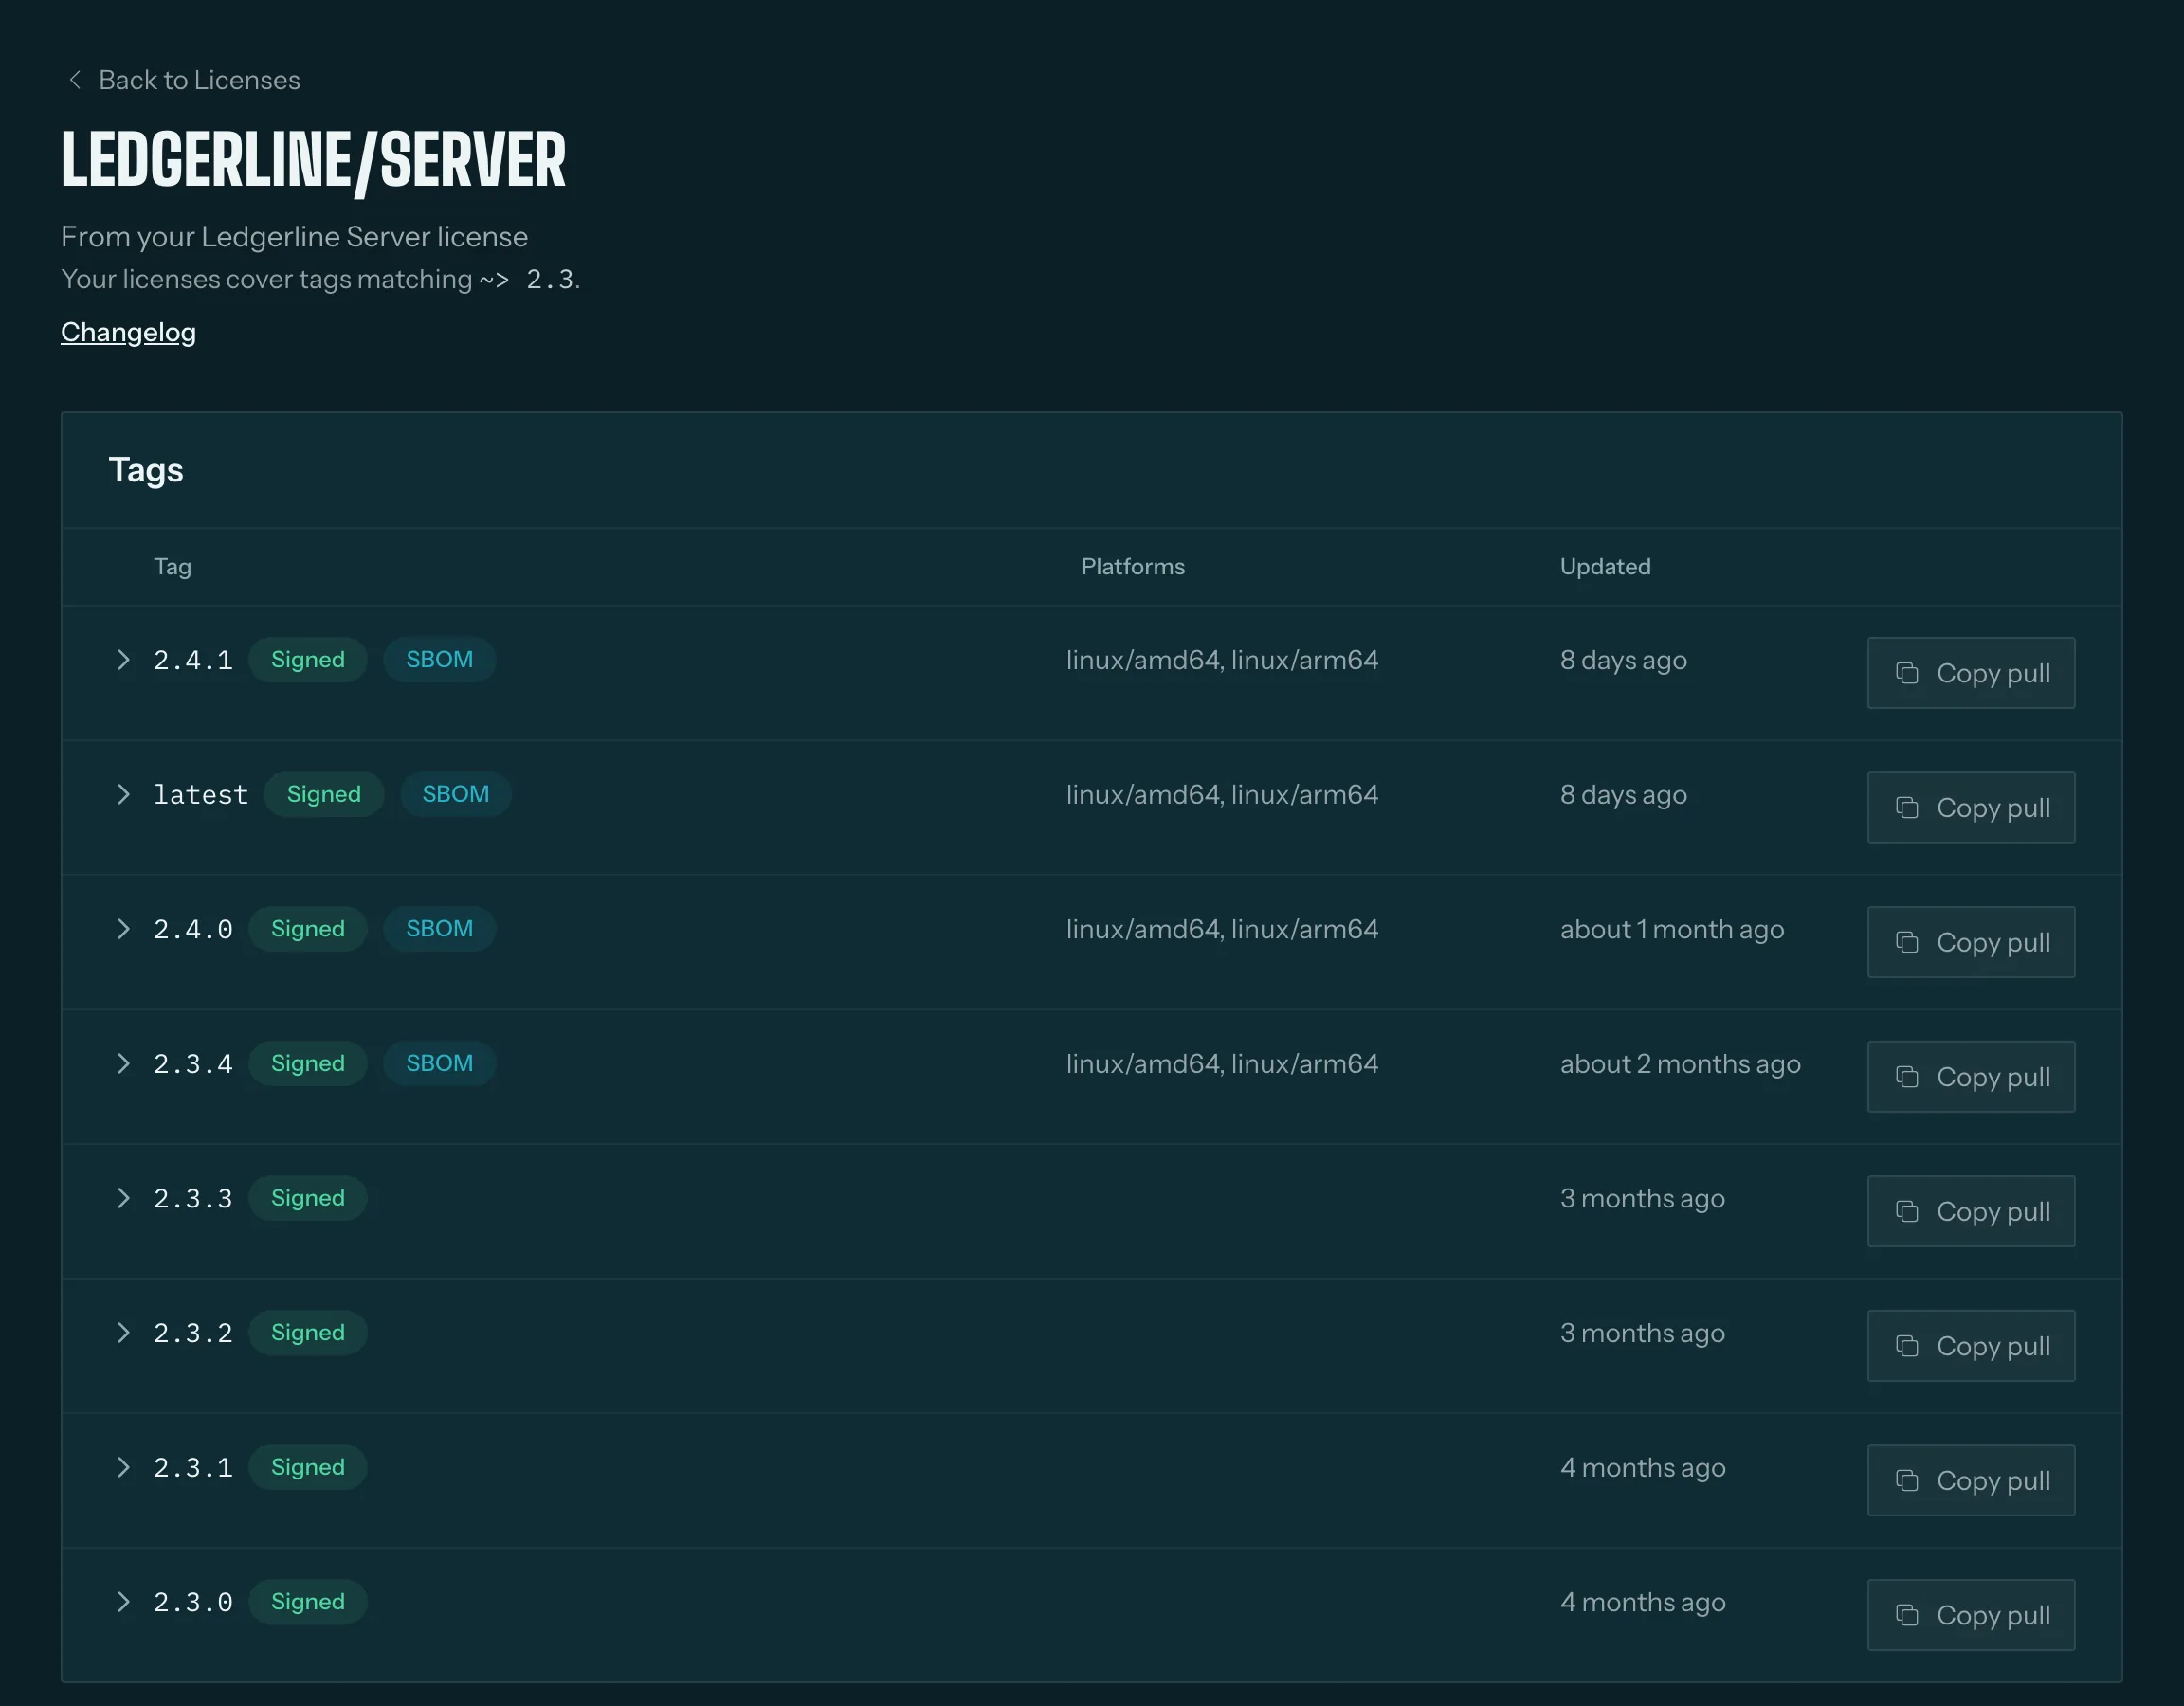Screen dimensions: 2184x1706
Task: Click the SBOM badge on latest tag
Action: (456, 795)
